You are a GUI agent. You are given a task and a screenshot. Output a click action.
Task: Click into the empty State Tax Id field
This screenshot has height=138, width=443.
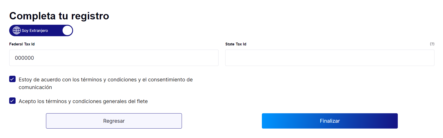coord(330,58)
